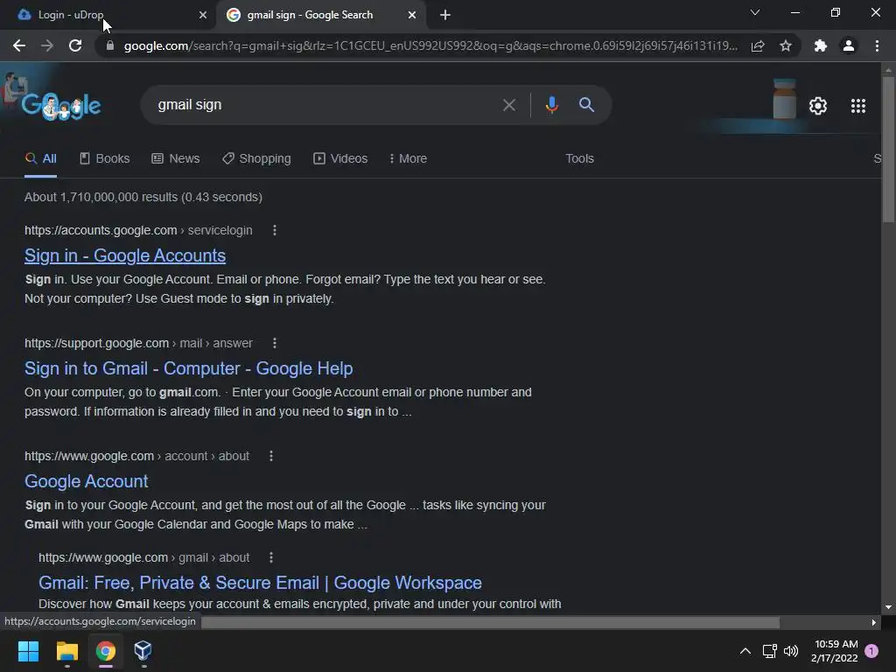Image resolution: width=896 pixels, height=672 pixels.
Task: Open the Google apps grid
Action: pos(857,106)
